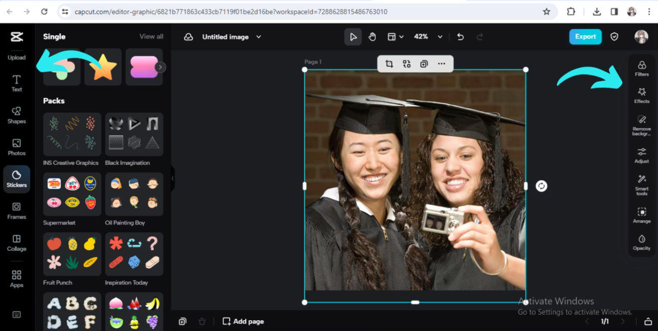
Task: Click the capcut.com address bar
Action: 306,11
